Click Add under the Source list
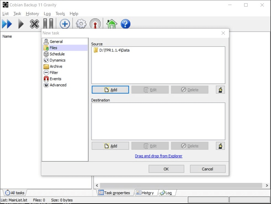This screenshot has width=271, height=204. click(x=110, y=90)
